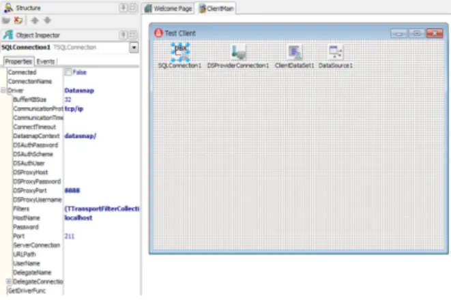Select the ClientDataSet1 component icon

[295, 52]
